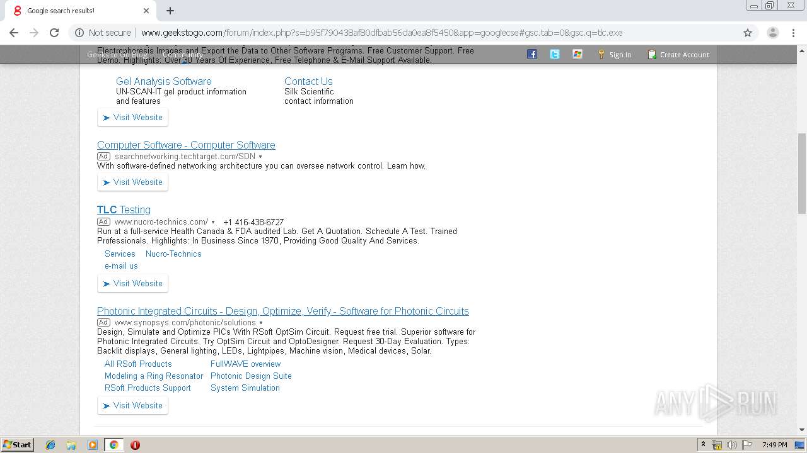Open RSoft Products Support sitelink
Viewport: 807px width, 453px height.
pyautogui.click(x=148, y=388)
